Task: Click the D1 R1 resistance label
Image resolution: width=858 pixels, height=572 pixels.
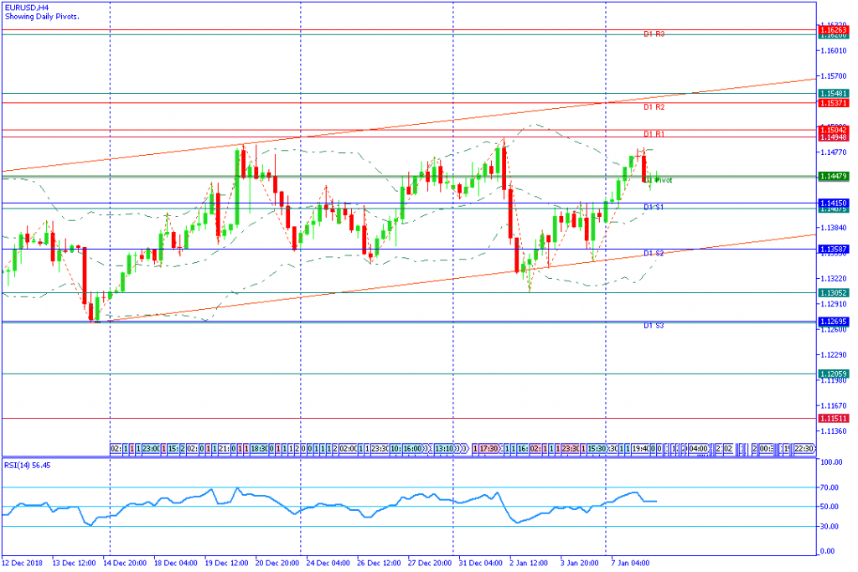Action: click(x=654, y=134)
